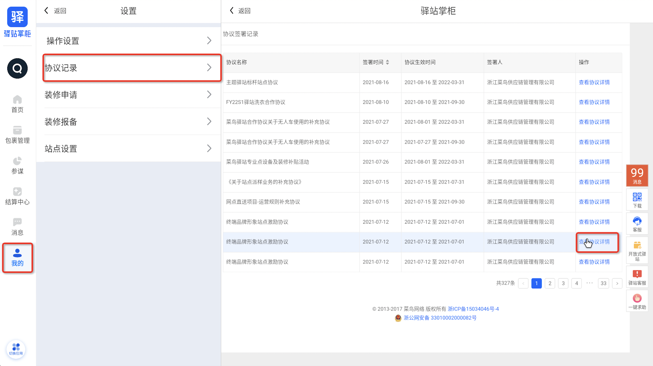Select 主题驿站标杆站点协议 row name
Image resolution: width=653 pixels, height=366 pixels.
pyautogui.click(x=252, y=82)
